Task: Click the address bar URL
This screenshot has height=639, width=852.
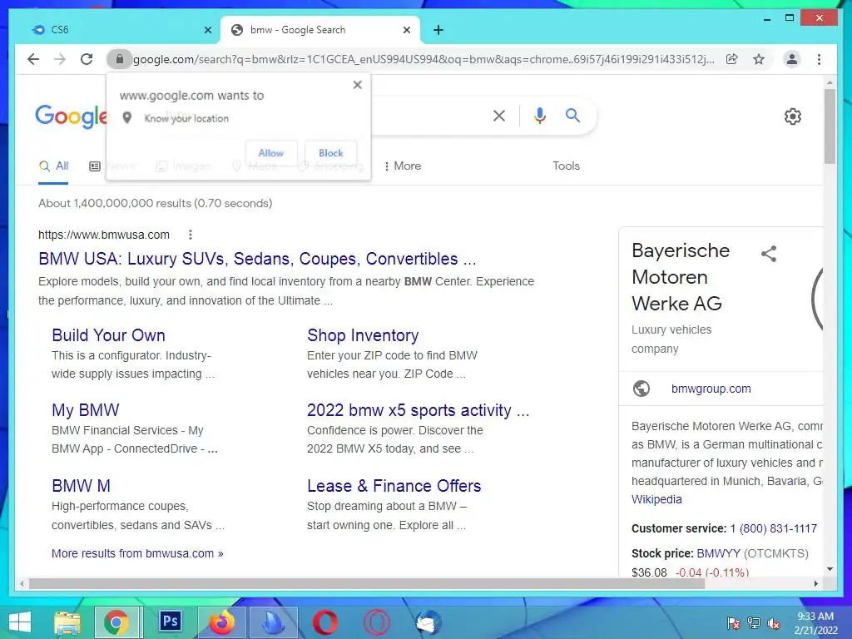Action: point(424,59)
